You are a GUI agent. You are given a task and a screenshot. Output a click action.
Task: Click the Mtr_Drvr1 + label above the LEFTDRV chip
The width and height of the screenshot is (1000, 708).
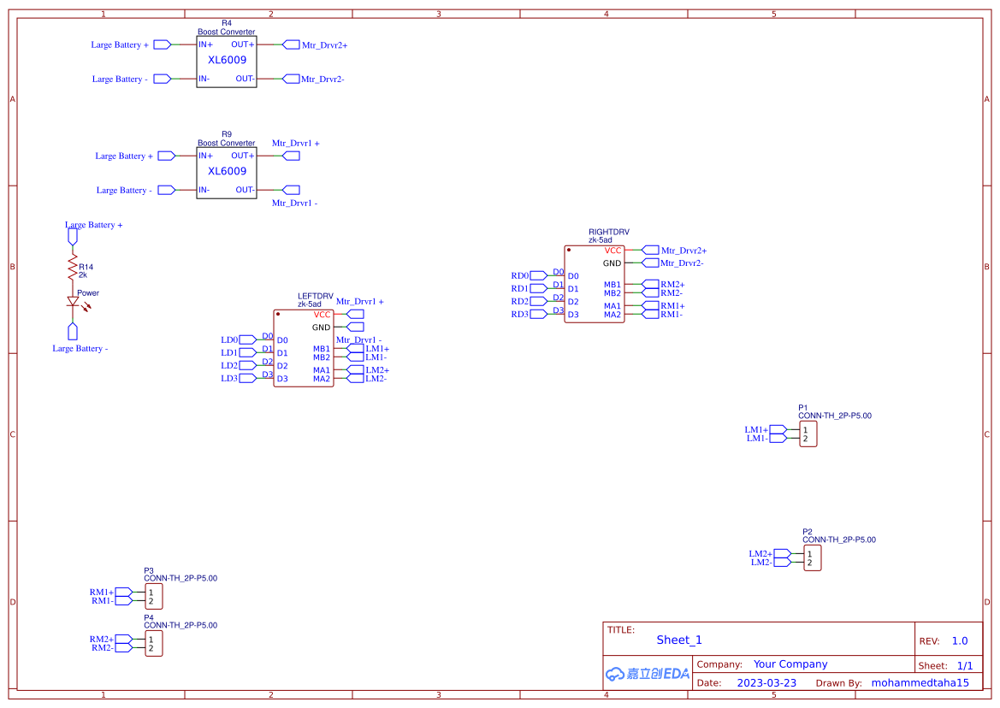(359, 302)
